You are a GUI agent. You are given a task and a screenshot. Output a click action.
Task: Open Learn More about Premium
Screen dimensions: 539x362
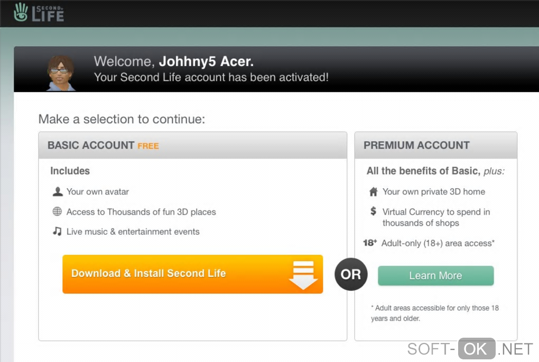(x=435, y=275)
